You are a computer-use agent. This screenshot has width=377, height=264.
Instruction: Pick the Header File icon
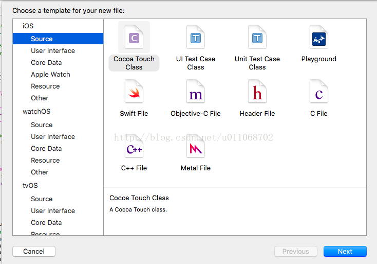point(257,92)
